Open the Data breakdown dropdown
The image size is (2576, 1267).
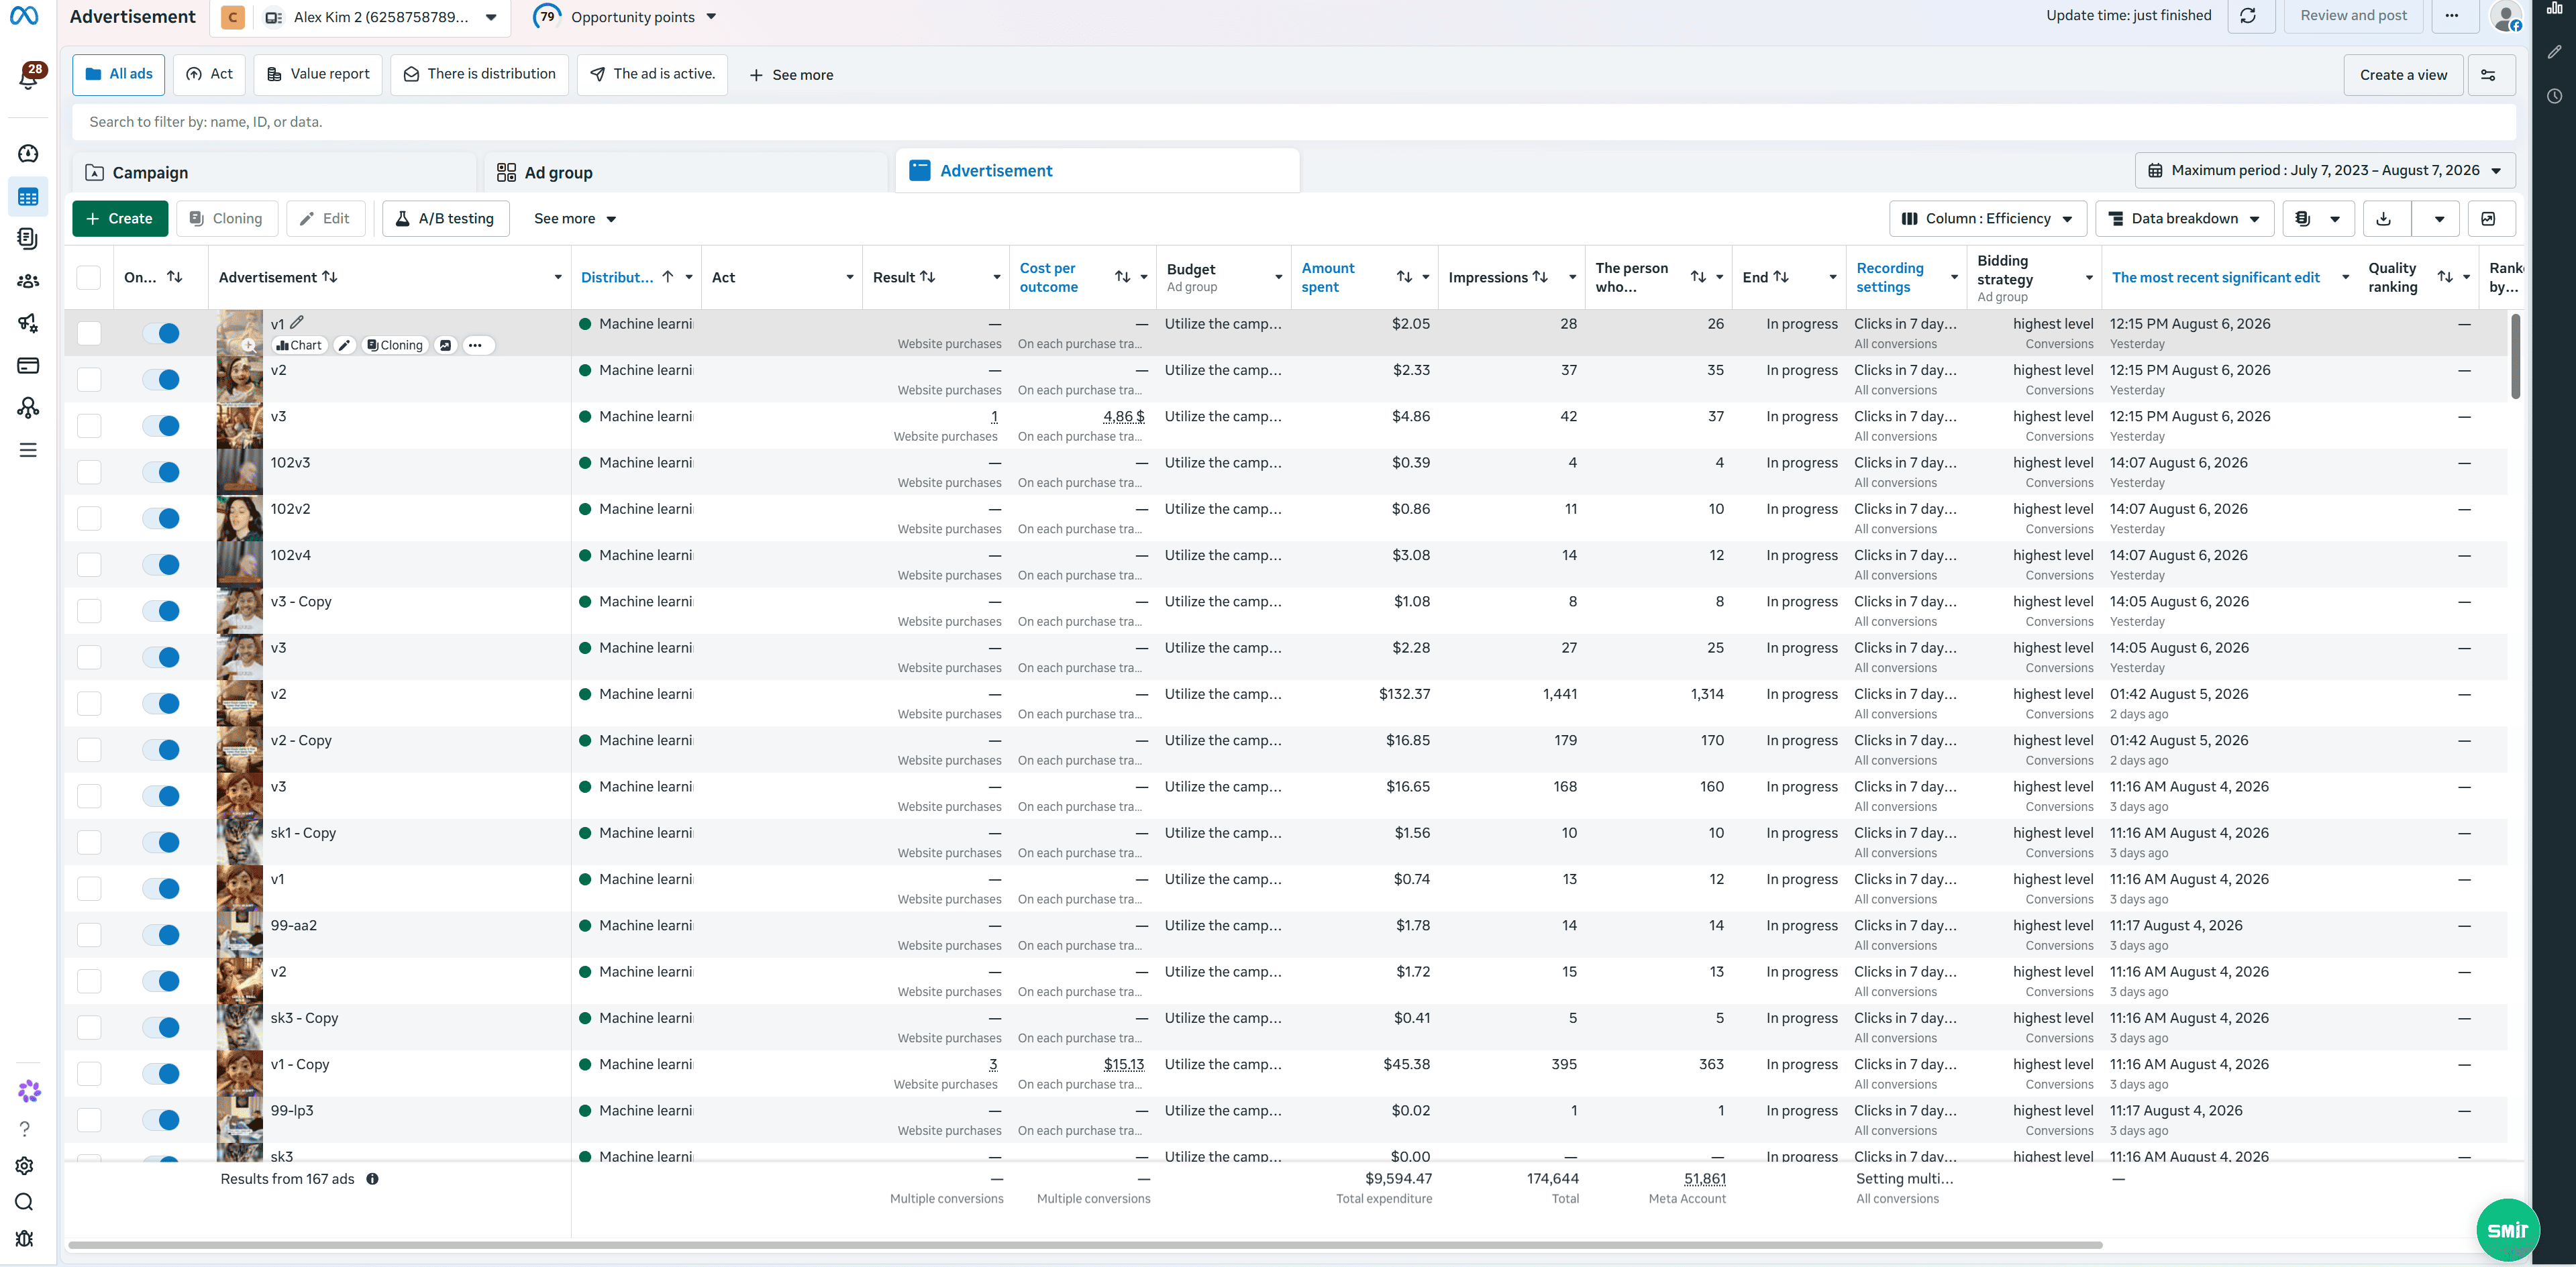click(x=2184, y=219)
